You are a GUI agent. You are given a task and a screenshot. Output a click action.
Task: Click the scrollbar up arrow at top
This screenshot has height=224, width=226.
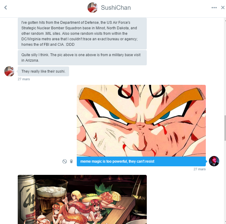pos(225,20)
